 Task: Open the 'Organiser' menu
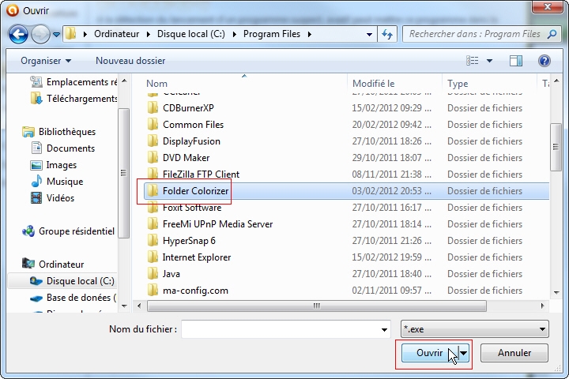click(x=46, y=61)
